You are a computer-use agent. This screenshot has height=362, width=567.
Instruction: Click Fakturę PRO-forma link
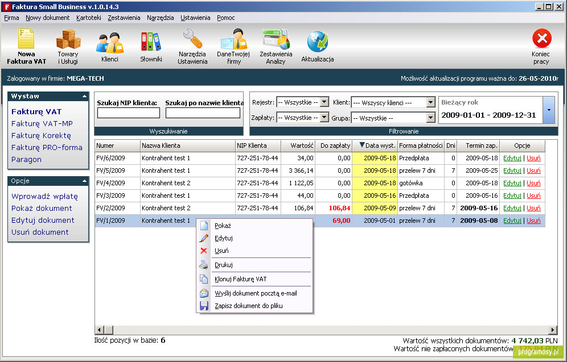click(47, 147)
